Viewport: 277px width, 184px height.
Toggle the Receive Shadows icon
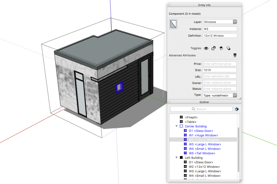click(x=229, y=48)
